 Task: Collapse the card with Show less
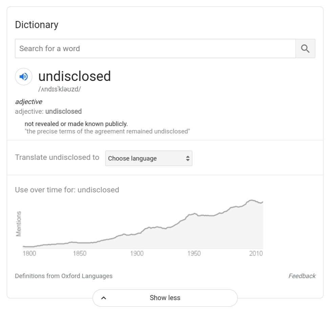click(165, 298)
